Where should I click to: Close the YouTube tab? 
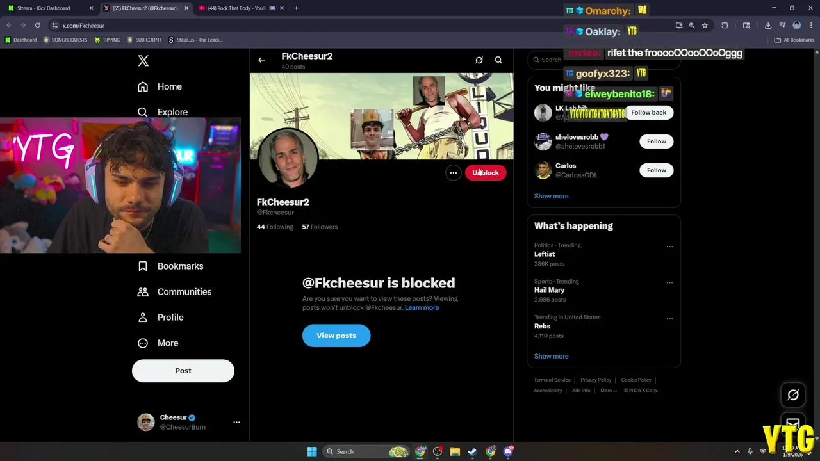tap(282, 8)
